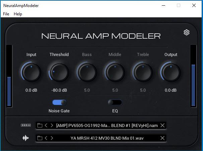Click the Input gain knob
Image resolution: width=203 pixels, height=151 pixels.
pos(31,72)
